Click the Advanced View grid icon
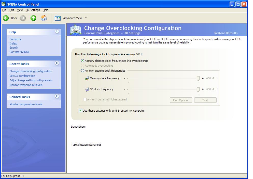 point(58,18)
